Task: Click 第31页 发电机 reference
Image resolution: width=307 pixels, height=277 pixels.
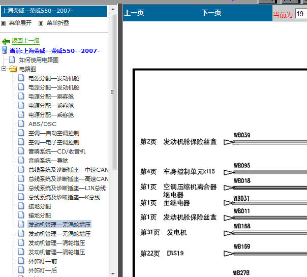Action: coord(163,233)
